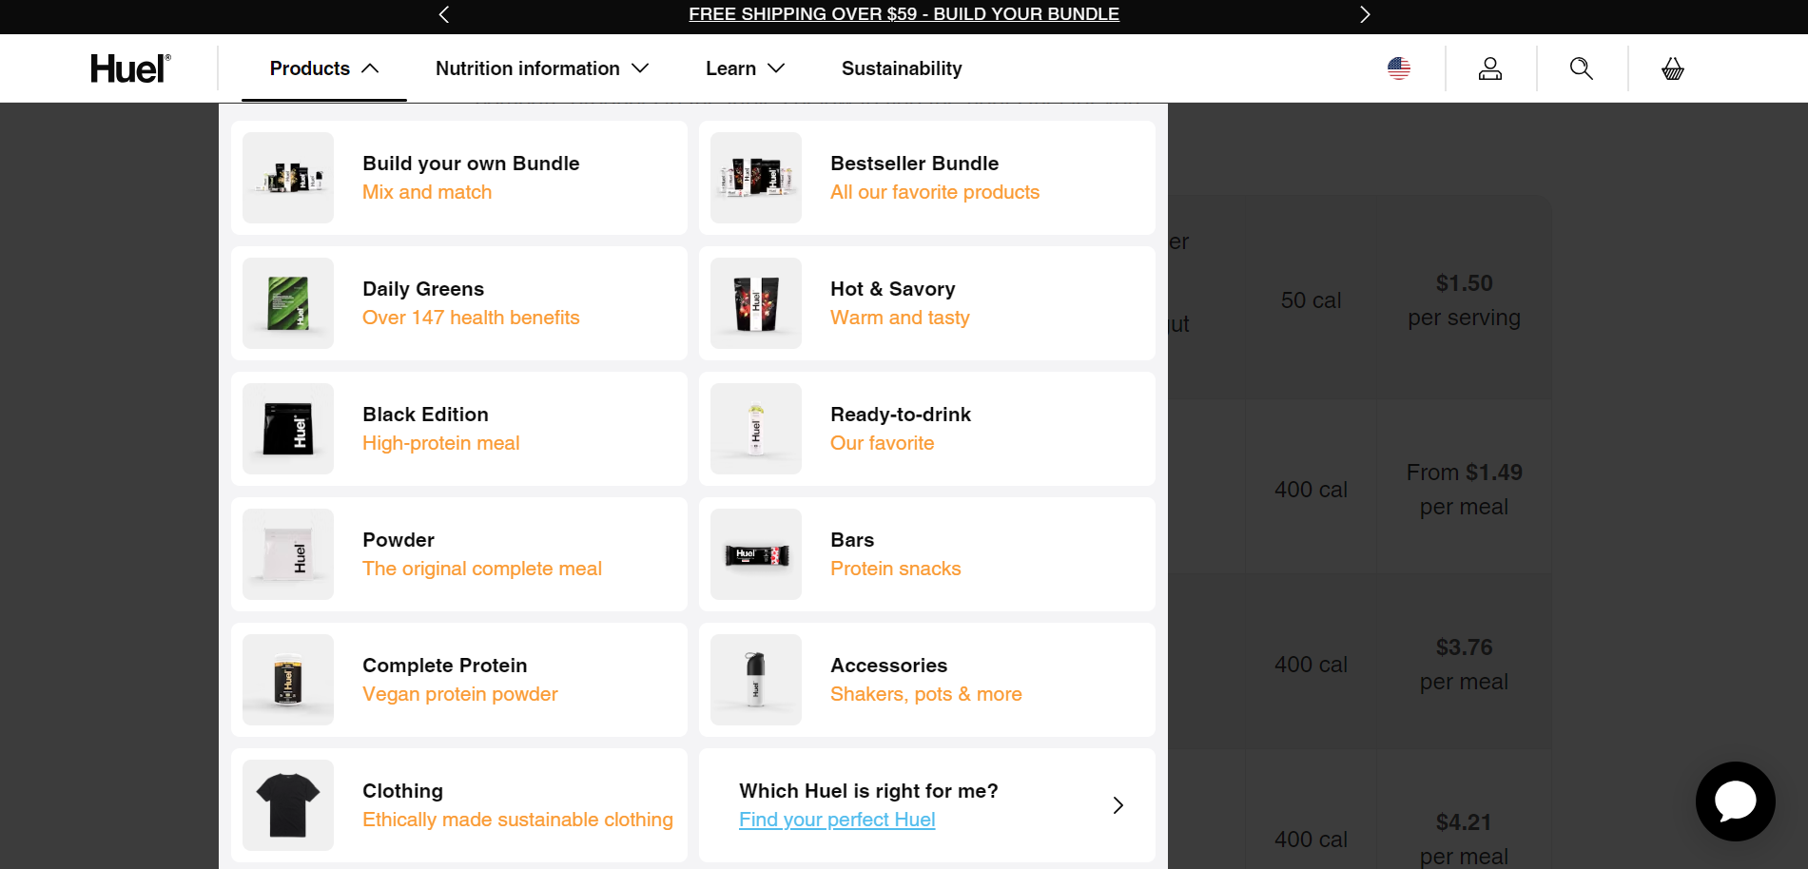Collapse the Products dropdown menu
Viewport: 1808px width, 869px height.
click(x=324, y=68)
